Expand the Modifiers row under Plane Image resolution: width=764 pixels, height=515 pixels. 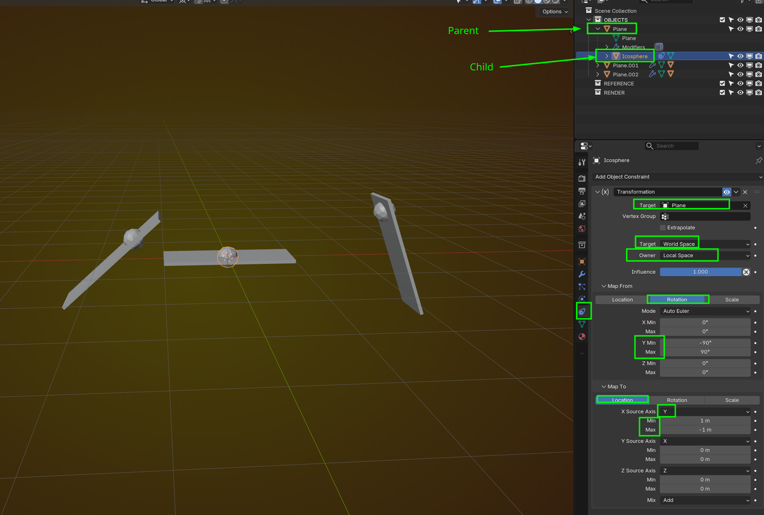pyautogui.click(x=607, y=47)
